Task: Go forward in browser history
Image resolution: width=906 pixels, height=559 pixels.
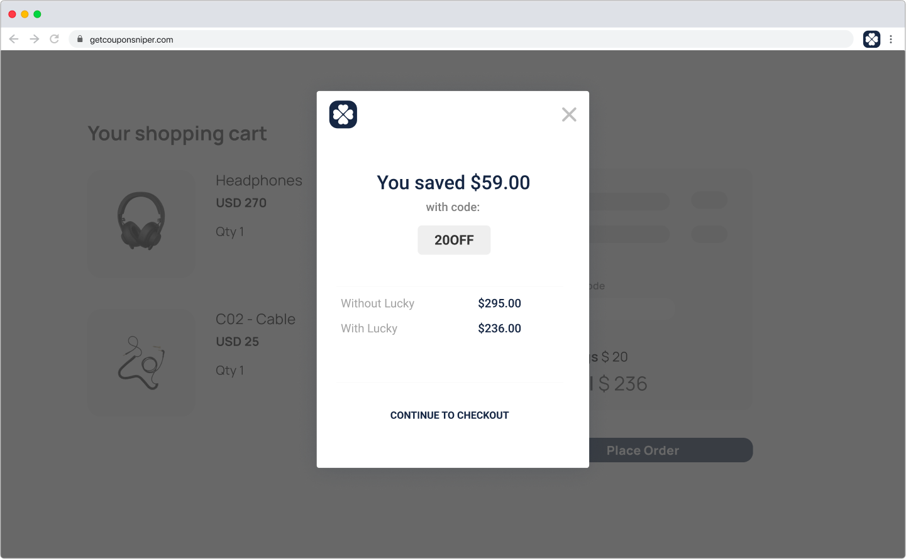Action: coord(35,39)
